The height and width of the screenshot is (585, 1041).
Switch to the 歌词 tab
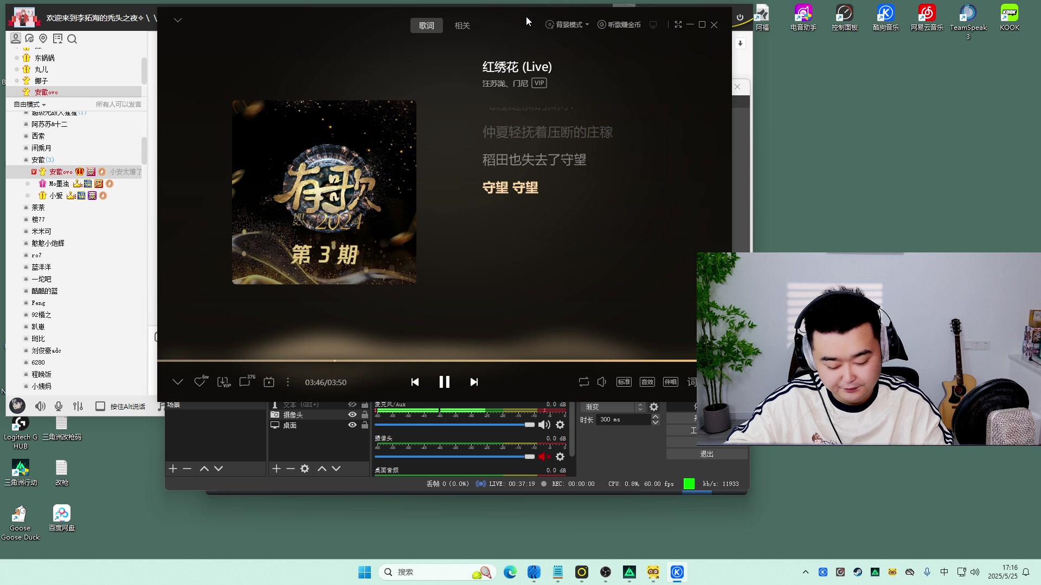[x=426, y=25]
